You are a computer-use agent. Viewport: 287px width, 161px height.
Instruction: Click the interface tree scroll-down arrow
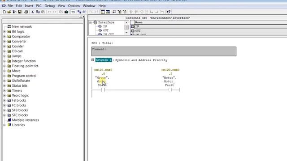(126, 33)
